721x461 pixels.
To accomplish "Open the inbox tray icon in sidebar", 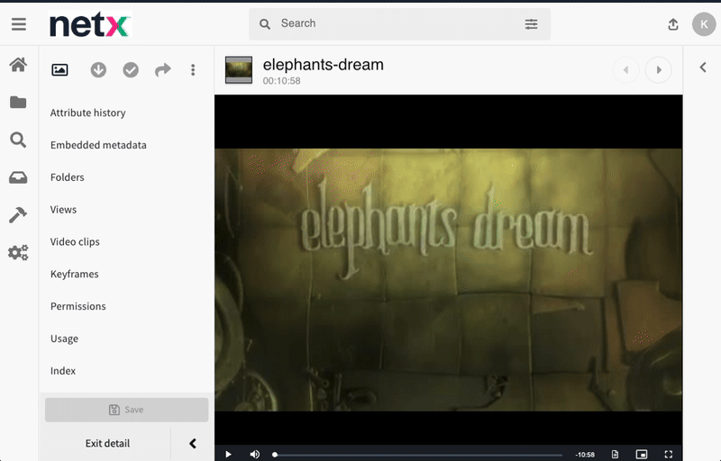I will 18,177.
